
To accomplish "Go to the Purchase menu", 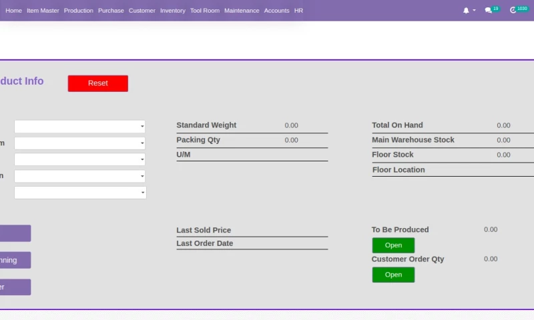I will tap(111, 11).
